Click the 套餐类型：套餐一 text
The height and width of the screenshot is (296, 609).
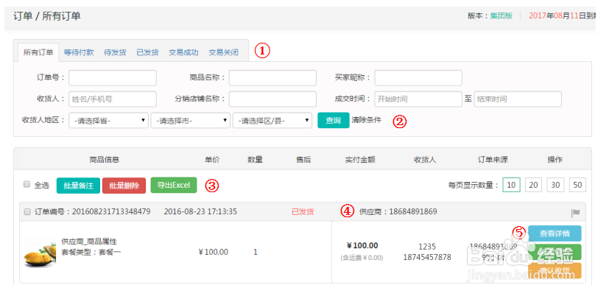tap(91, 252)
